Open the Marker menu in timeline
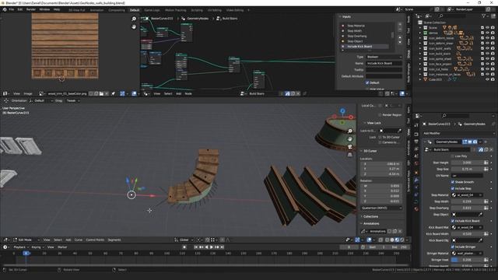 tap(62, 247)
